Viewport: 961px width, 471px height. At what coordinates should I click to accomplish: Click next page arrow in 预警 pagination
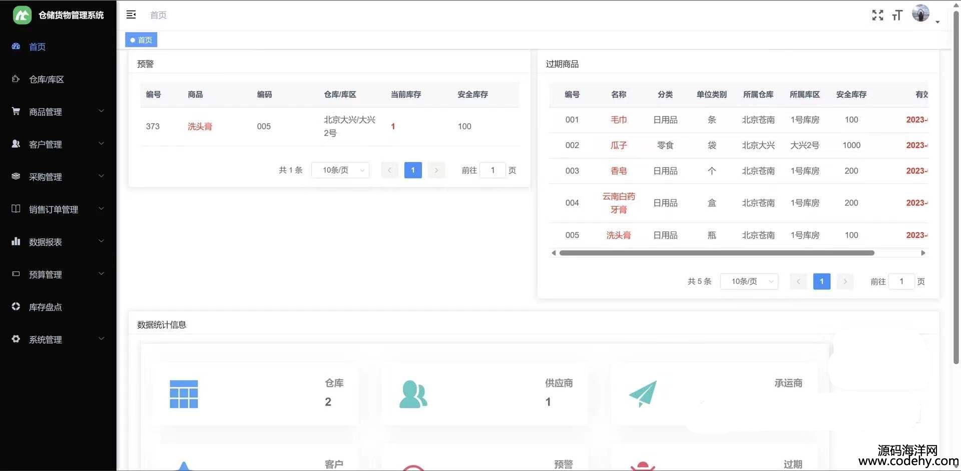[436, 170]
